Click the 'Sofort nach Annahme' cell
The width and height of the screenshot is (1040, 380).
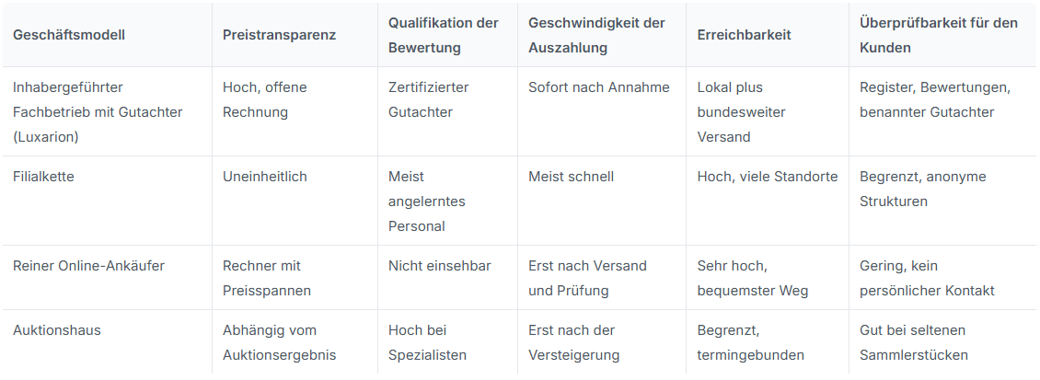coord(599,86)
